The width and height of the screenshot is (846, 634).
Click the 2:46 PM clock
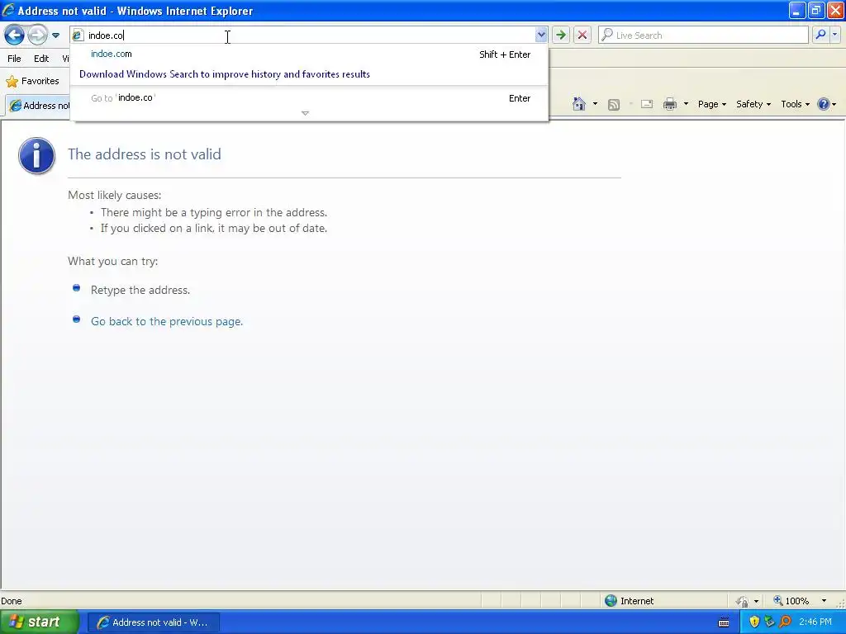815,622
